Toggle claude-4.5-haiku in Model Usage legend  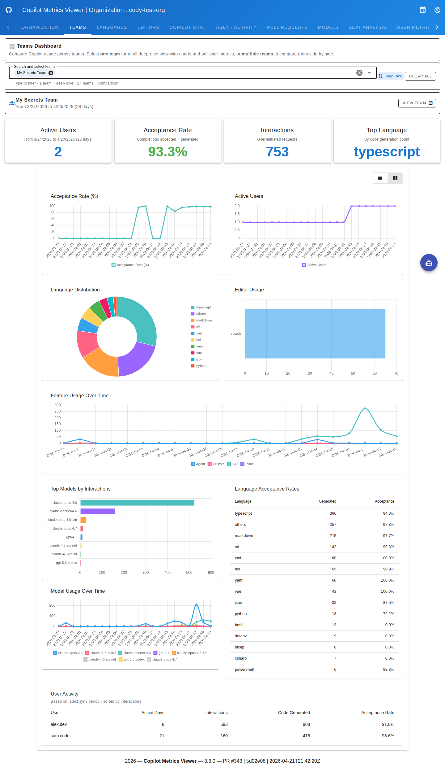[100, 653]
